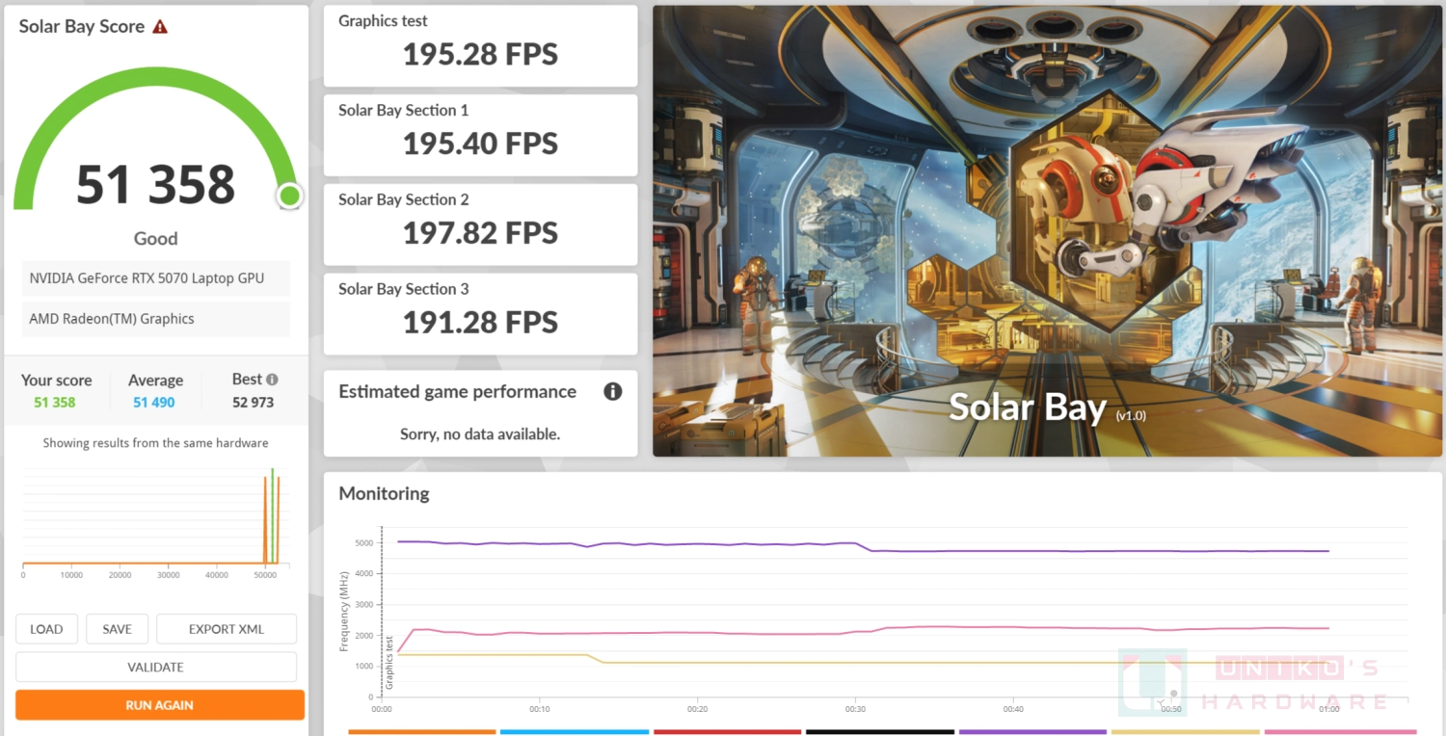Click the Best score info icon

click(x=272, y=380)
